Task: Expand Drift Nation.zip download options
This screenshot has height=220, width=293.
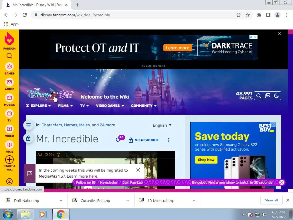Action: [x=61, y=201]
